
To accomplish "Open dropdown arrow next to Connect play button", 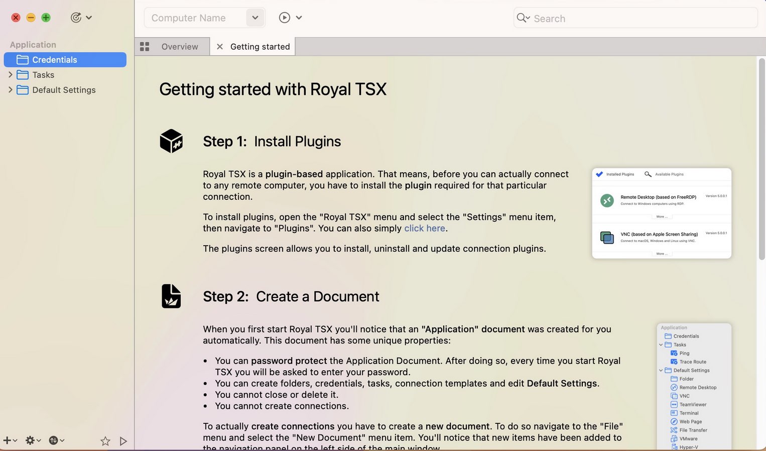I will pyautogui.click(x=299, y=18).
